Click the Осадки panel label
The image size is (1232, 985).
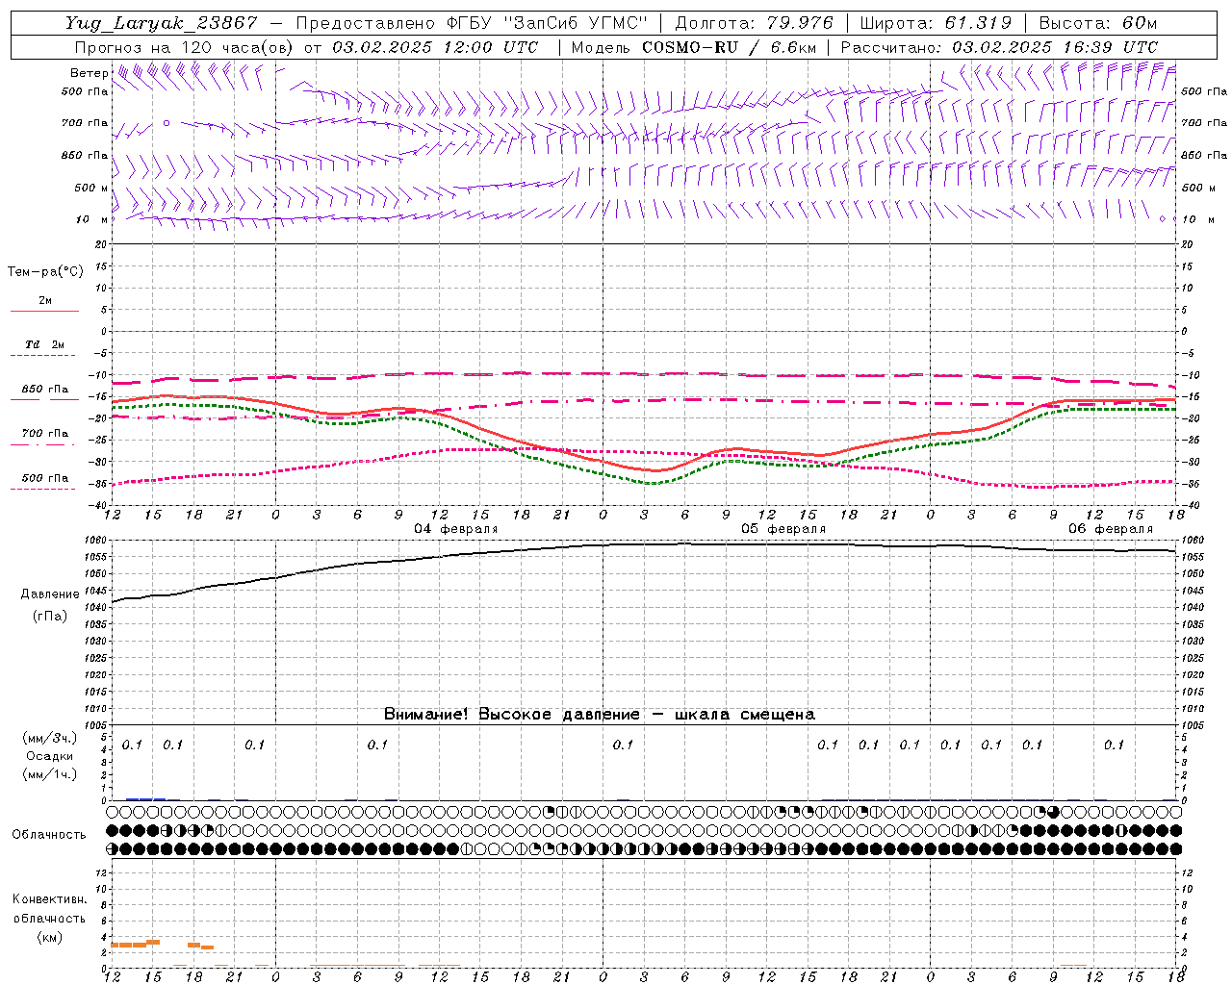[x=50, y=756]
